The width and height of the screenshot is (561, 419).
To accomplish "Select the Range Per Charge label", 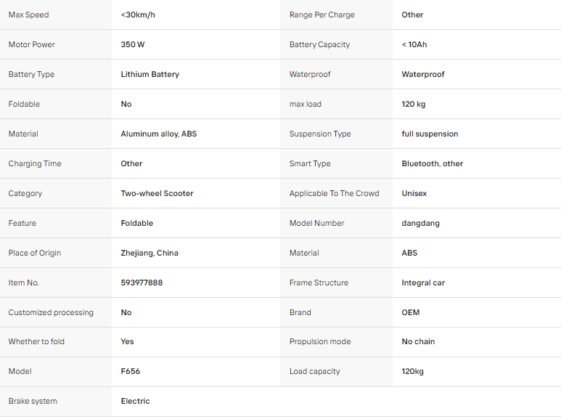I will [x=322, y=15].
